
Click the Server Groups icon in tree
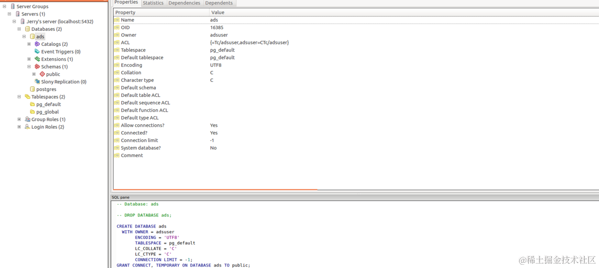click(x=13, y=6)
